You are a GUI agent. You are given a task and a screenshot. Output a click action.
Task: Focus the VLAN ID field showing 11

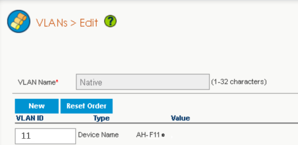(45, 136)
